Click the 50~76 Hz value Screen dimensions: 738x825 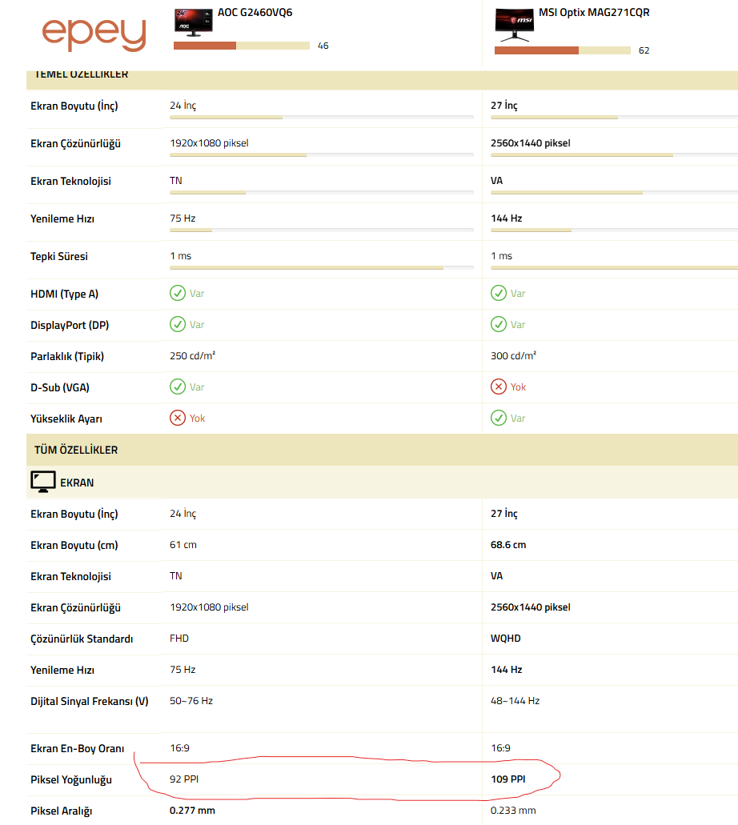click(x=191, y=701)
